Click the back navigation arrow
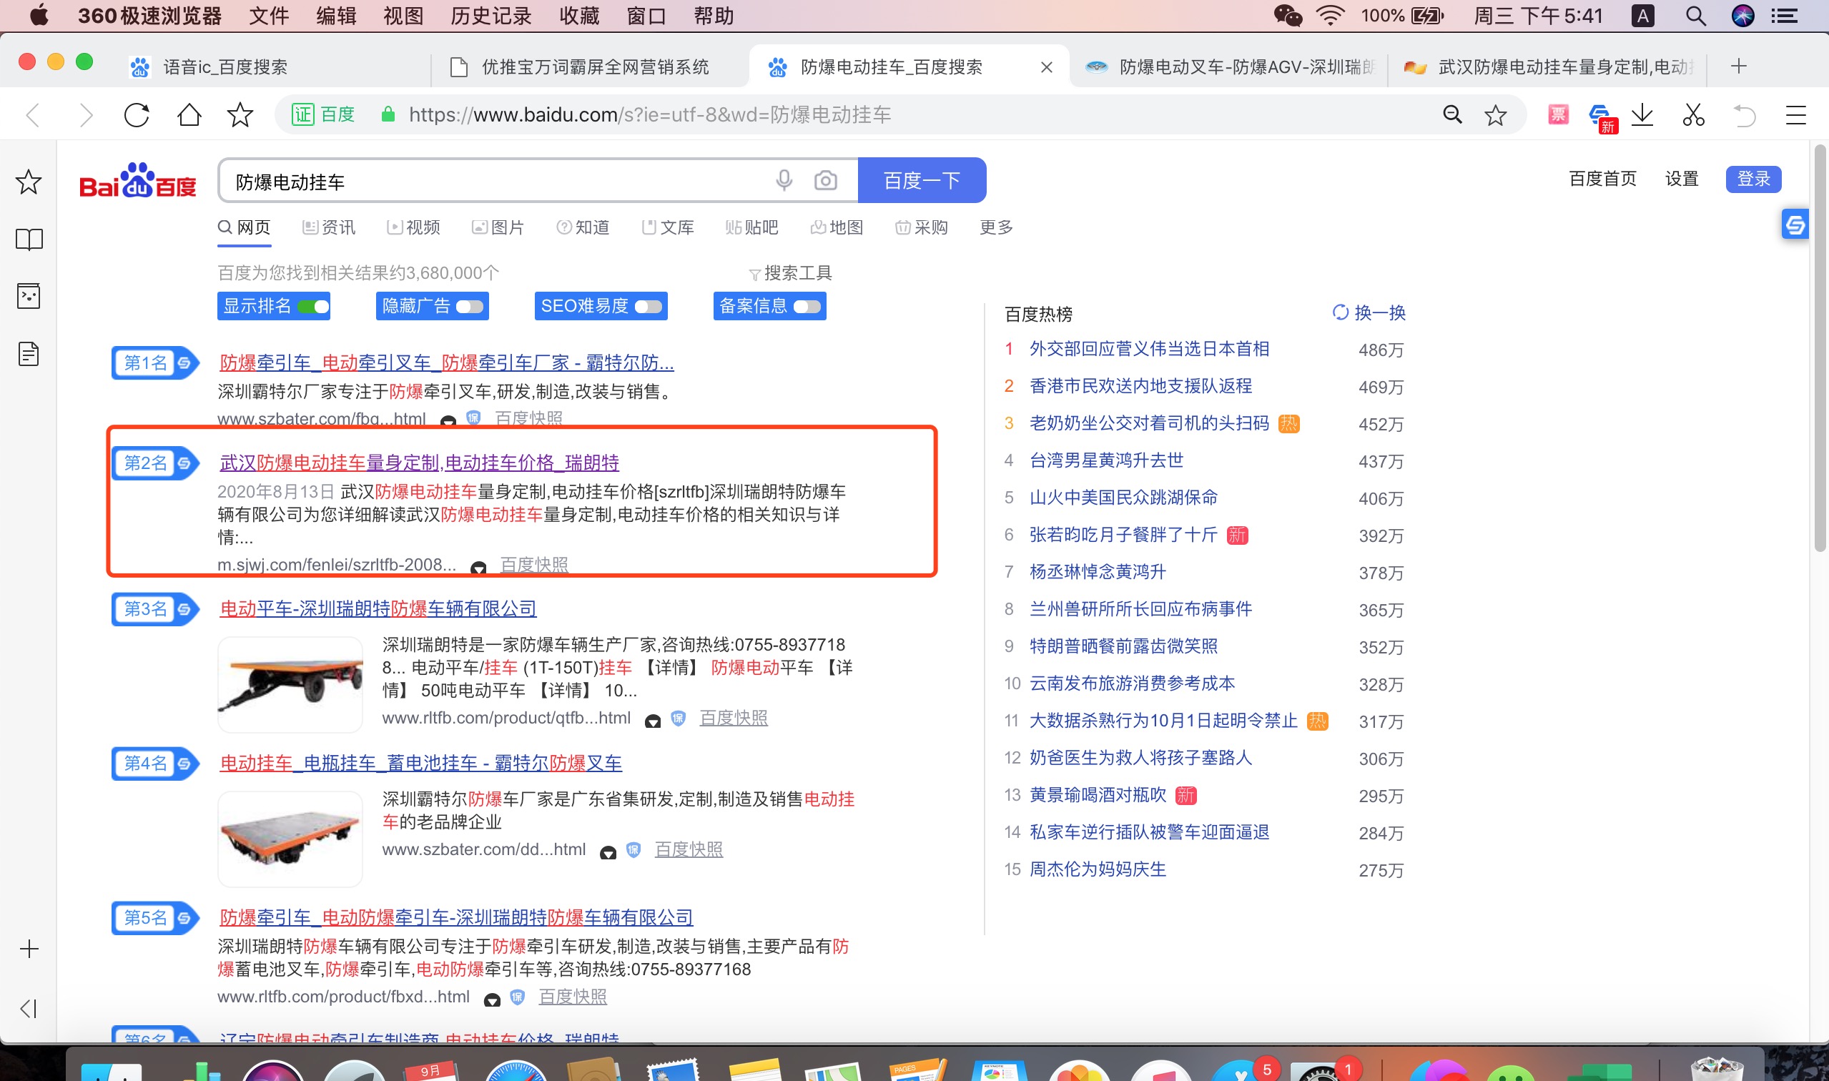 33,115
